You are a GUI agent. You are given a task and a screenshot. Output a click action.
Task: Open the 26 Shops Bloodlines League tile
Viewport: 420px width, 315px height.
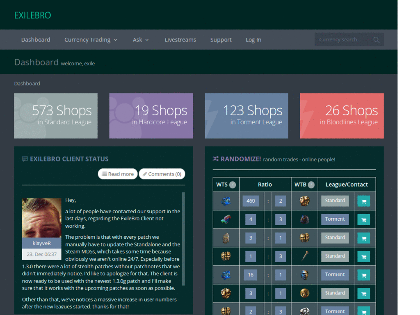342,116
